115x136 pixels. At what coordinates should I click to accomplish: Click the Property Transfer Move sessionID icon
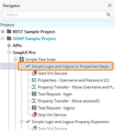tap(34, 101)
